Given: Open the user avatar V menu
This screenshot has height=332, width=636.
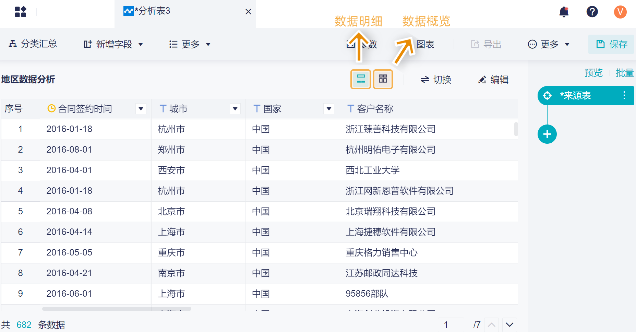Looking at the screenshot, I should [620, 12].
